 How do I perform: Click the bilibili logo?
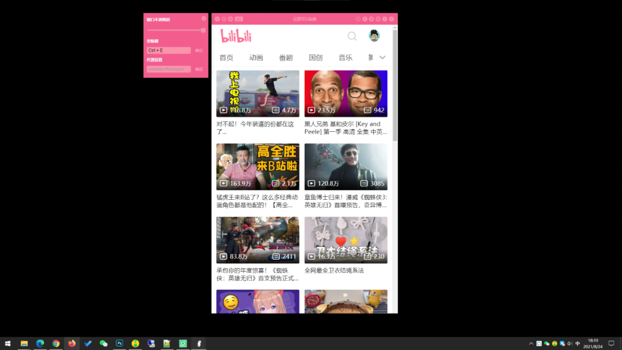[236, 36]
